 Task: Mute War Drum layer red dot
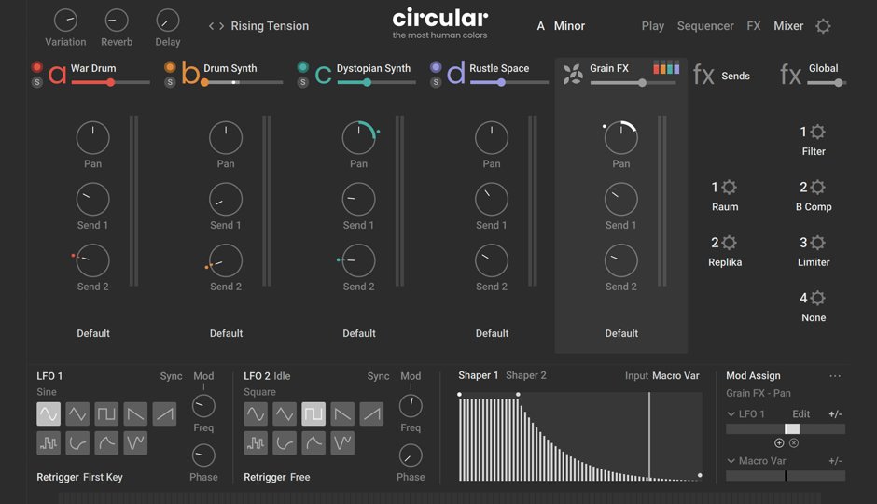pos(37,67)
